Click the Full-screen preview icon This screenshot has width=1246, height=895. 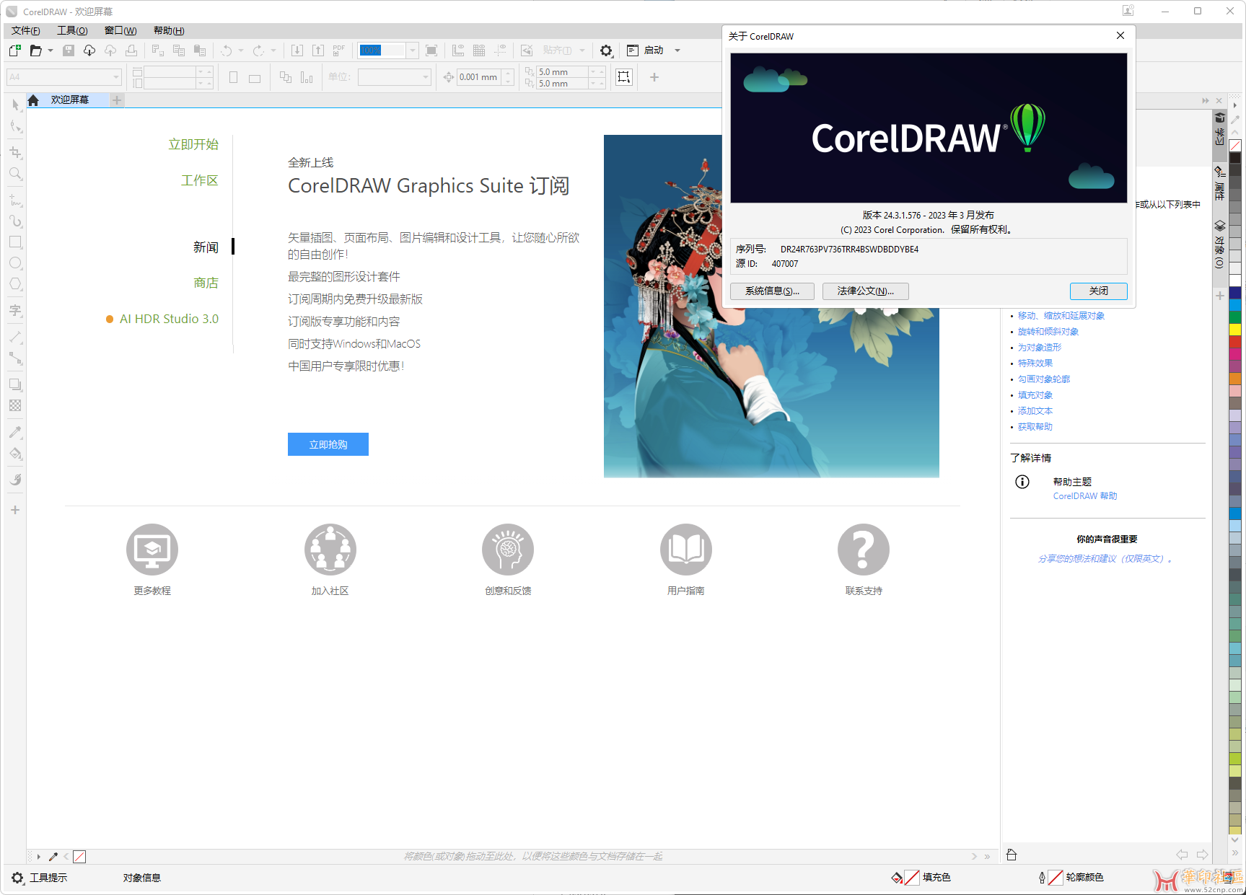coord(431,50)
